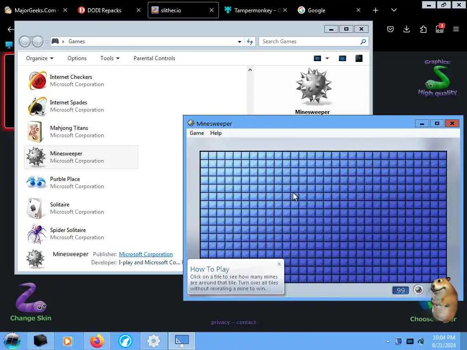Image resolution: width=467 pixels, height=350 pixels.
Task: Click the help icon in Games toolbar
Action: point(359,58)
